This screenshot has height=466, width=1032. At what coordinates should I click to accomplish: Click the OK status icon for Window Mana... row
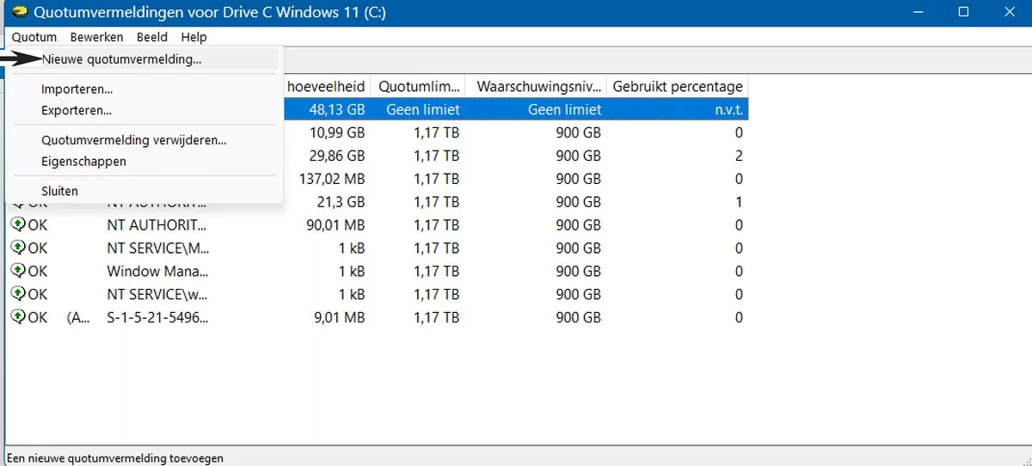tap(17, 271)
